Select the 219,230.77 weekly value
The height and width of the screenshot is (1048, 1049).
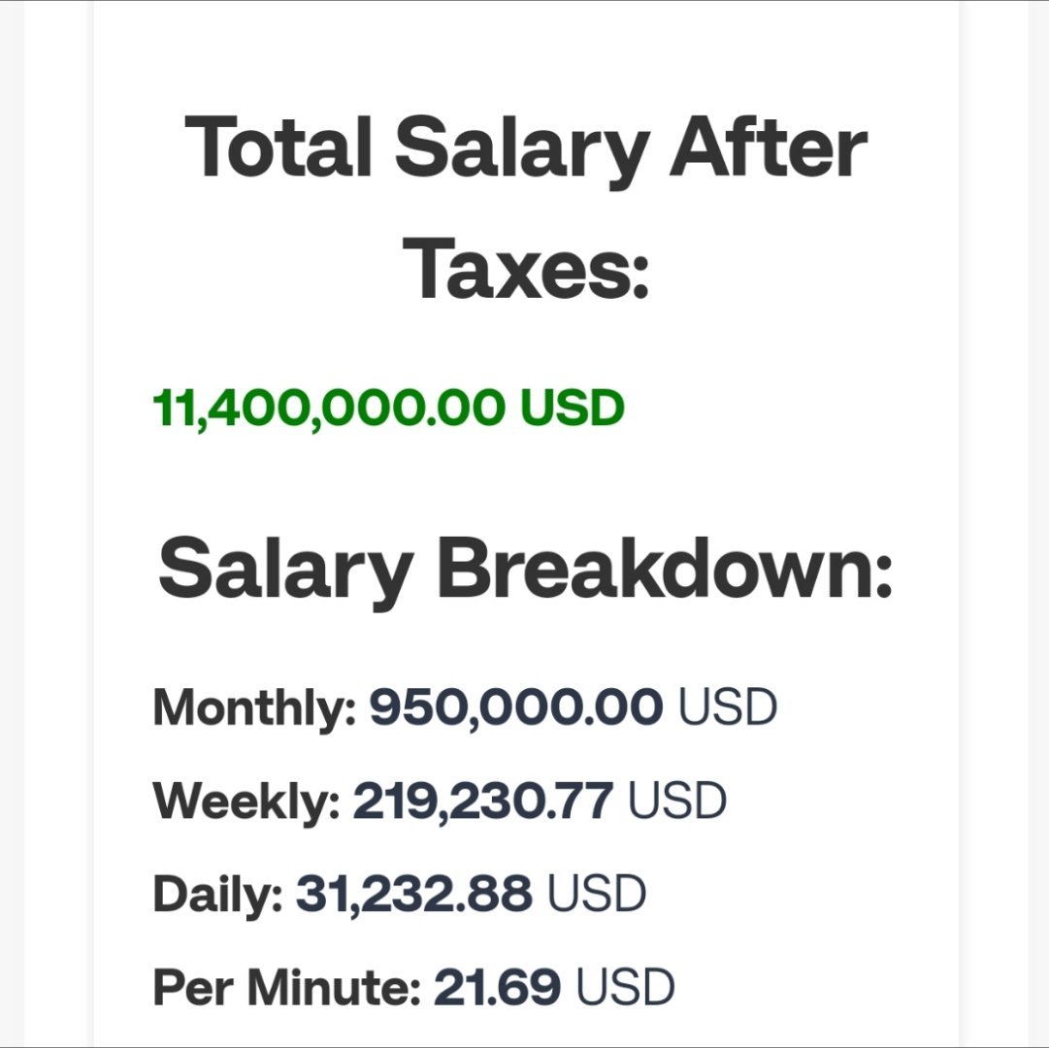click(482, 802)
